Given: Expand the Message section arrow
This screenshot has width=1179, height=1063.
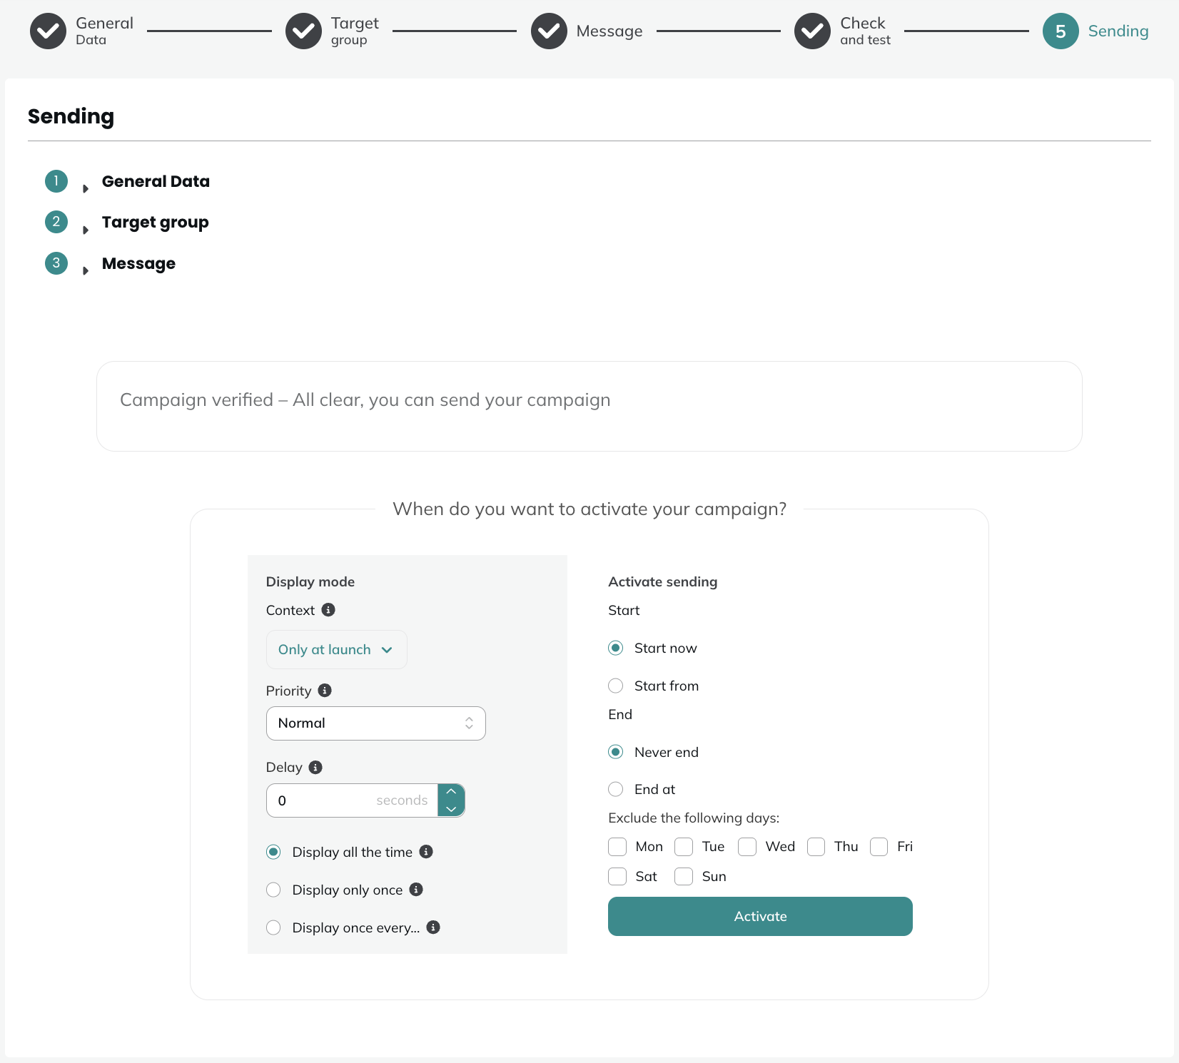Looking at the screenshot, I should point(86,271).
